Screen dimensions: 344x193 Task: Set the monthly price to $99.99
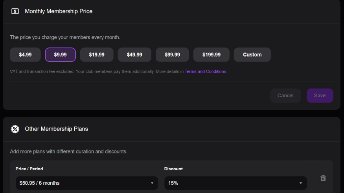172,55
